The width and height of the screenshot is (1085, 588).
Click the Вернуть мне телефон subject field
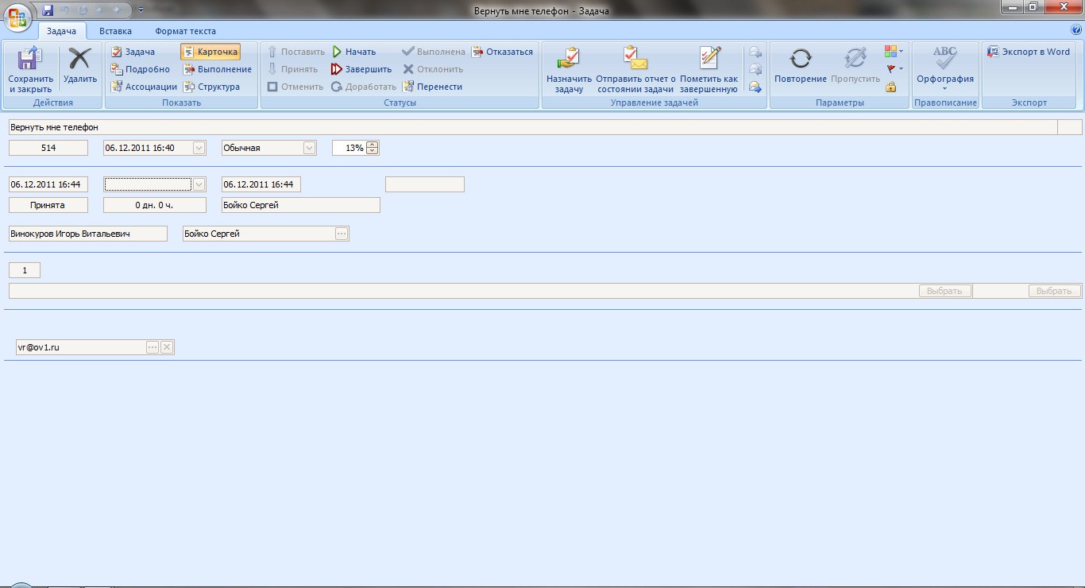[x=532, y=127]
